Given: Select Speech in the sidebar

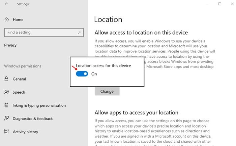Looking at the screenshot, I should [19, 92].
